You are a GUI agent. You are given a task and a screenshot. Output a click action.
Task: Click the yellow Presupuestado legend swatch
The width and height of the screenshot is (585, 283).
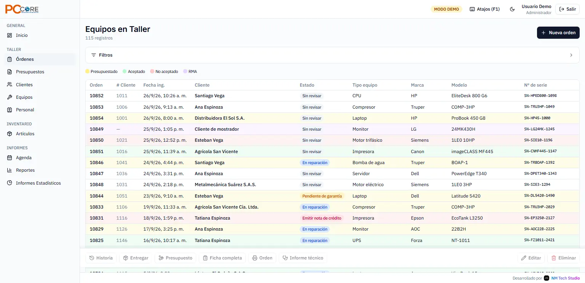pyautogui.click(x=88, y=71)
